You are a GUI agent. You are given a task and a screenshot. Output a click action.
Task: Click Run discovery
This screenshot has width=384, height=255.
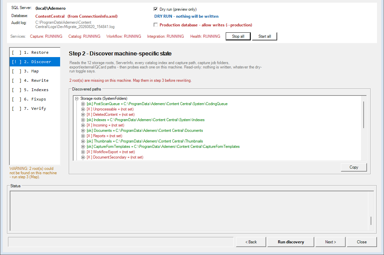(x=291, y=242)
